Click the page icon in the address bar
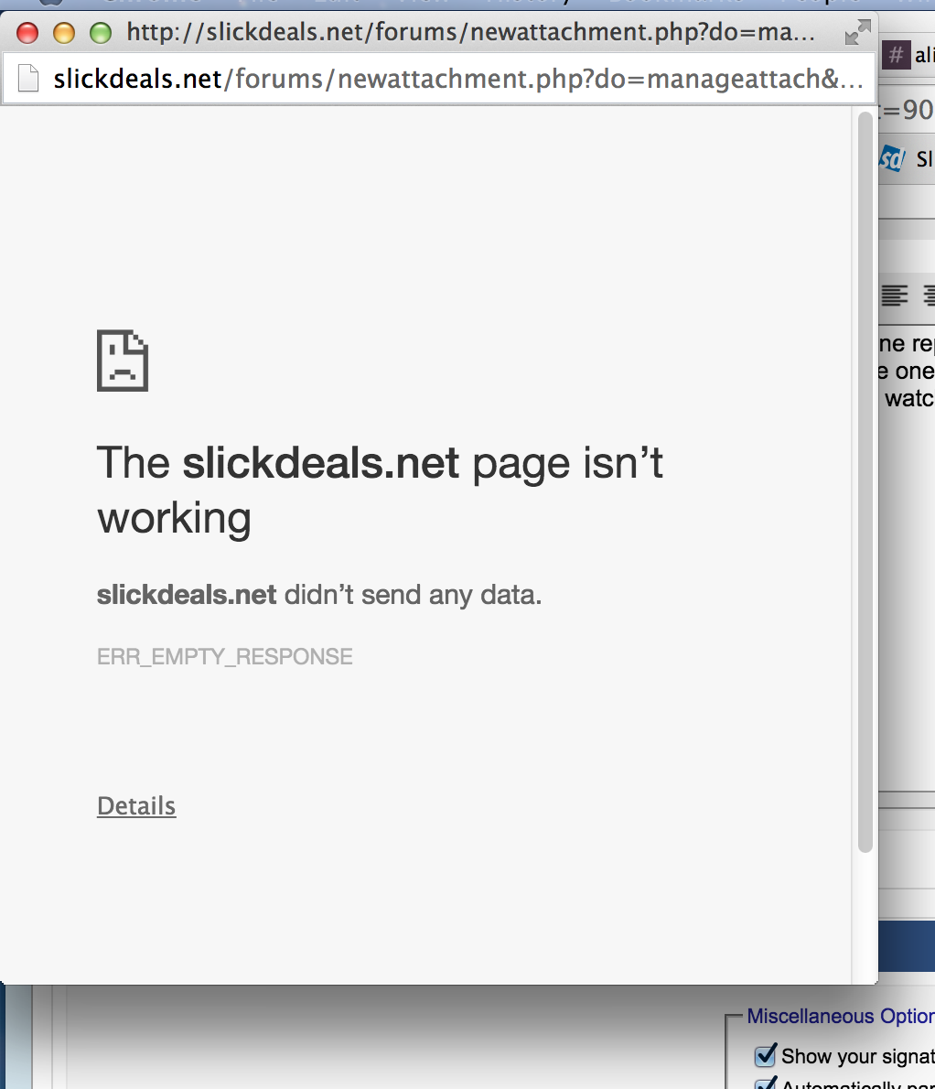This screenshot has width=935, height=1089. [28, 79]
